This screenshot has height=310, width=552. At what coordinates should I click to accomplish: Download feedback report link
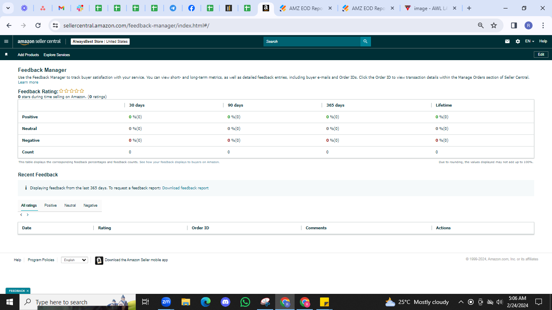point(185,188)
